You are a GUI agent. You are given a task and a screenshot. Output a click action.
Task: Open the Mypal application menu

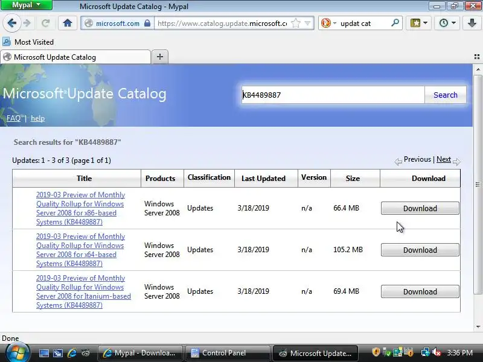(27, 5)
